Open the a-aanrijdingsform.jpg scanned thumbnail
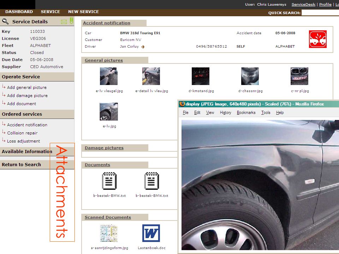Image resolution: width=339 pixels, height=254 pixels. (109, 233)
